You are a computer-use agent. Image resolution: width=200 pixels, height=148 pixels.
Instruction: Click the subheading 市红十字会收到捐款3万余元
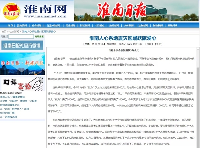[x=124, y=50]
